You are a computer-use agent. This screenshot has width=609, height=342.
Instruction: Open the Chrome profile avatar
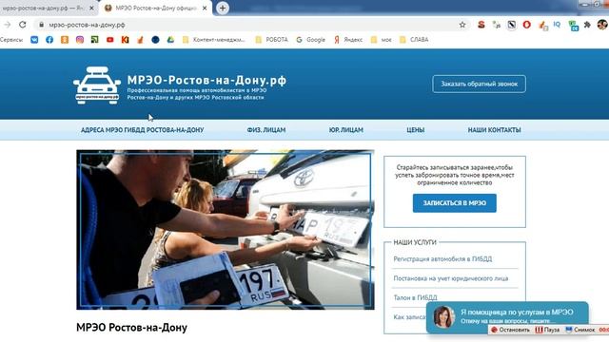[x=602, y=25]
